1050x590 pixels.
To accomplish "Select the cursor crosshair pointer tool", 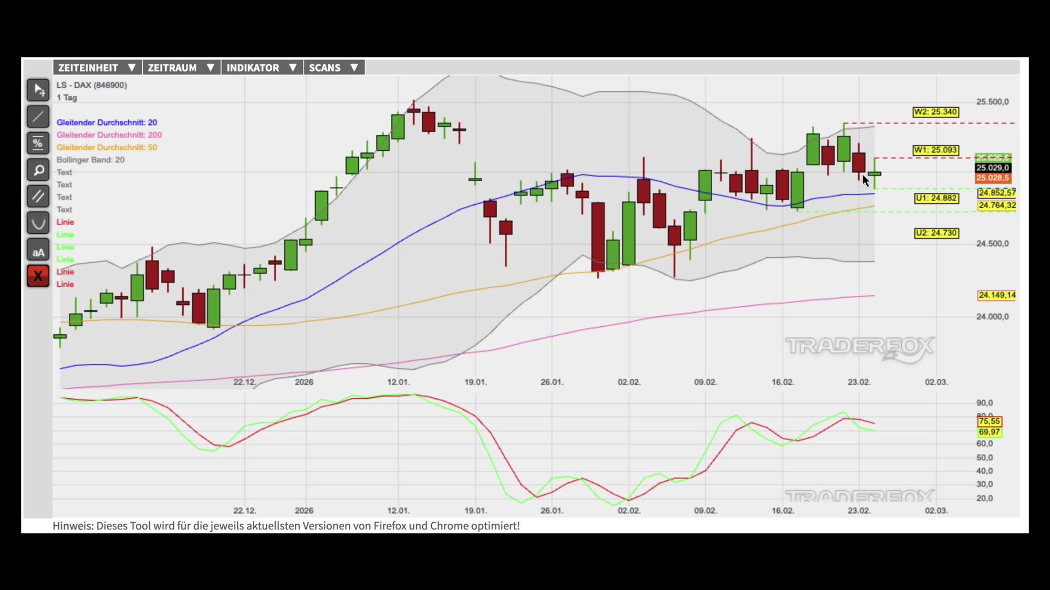I will click(x=38, y=90).
